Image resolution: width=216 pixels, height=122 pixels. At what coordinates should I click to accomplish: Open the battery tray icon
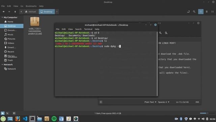[207, 119]
